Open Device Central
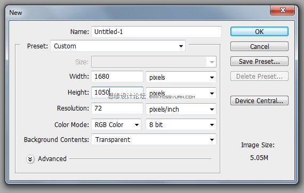The image size is (304, 193). pos(259,100)
